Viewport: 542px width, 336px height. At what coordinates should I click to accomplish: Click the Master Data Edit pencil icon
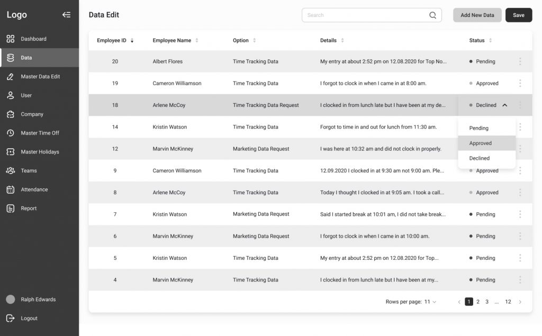point(10,77)
